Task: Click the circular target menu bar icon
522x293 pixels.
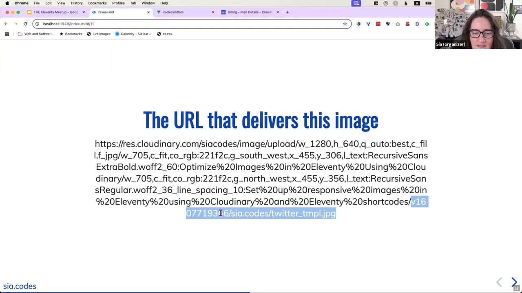Action: [386, 3]
